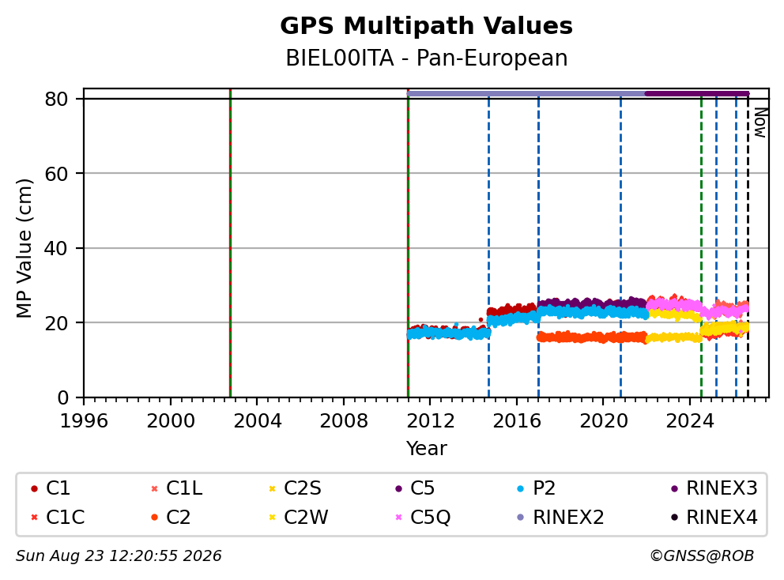This screenshot has height=580, width=784.
Task: Click the green vertical line near 2003
Action: tap(230, 243)
